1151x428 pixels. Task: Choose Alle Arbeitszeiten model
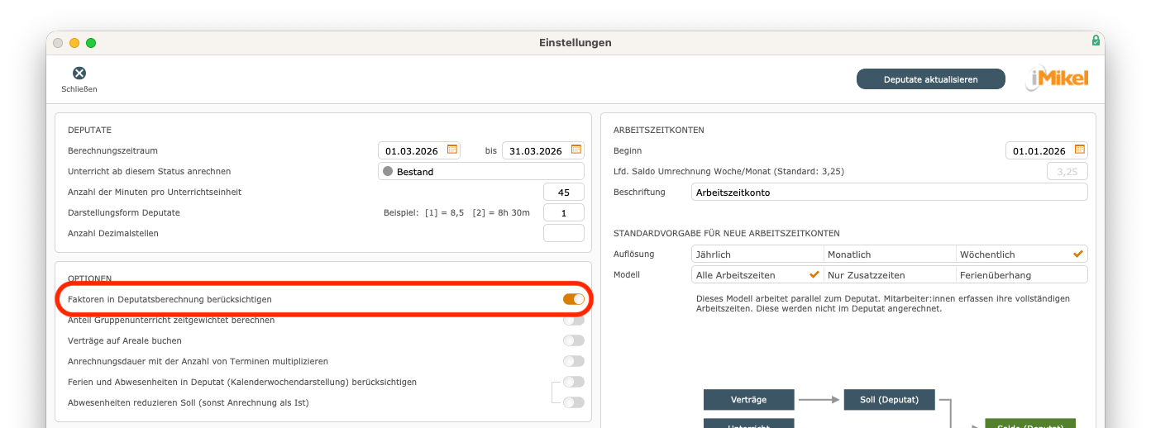point(757,274)
